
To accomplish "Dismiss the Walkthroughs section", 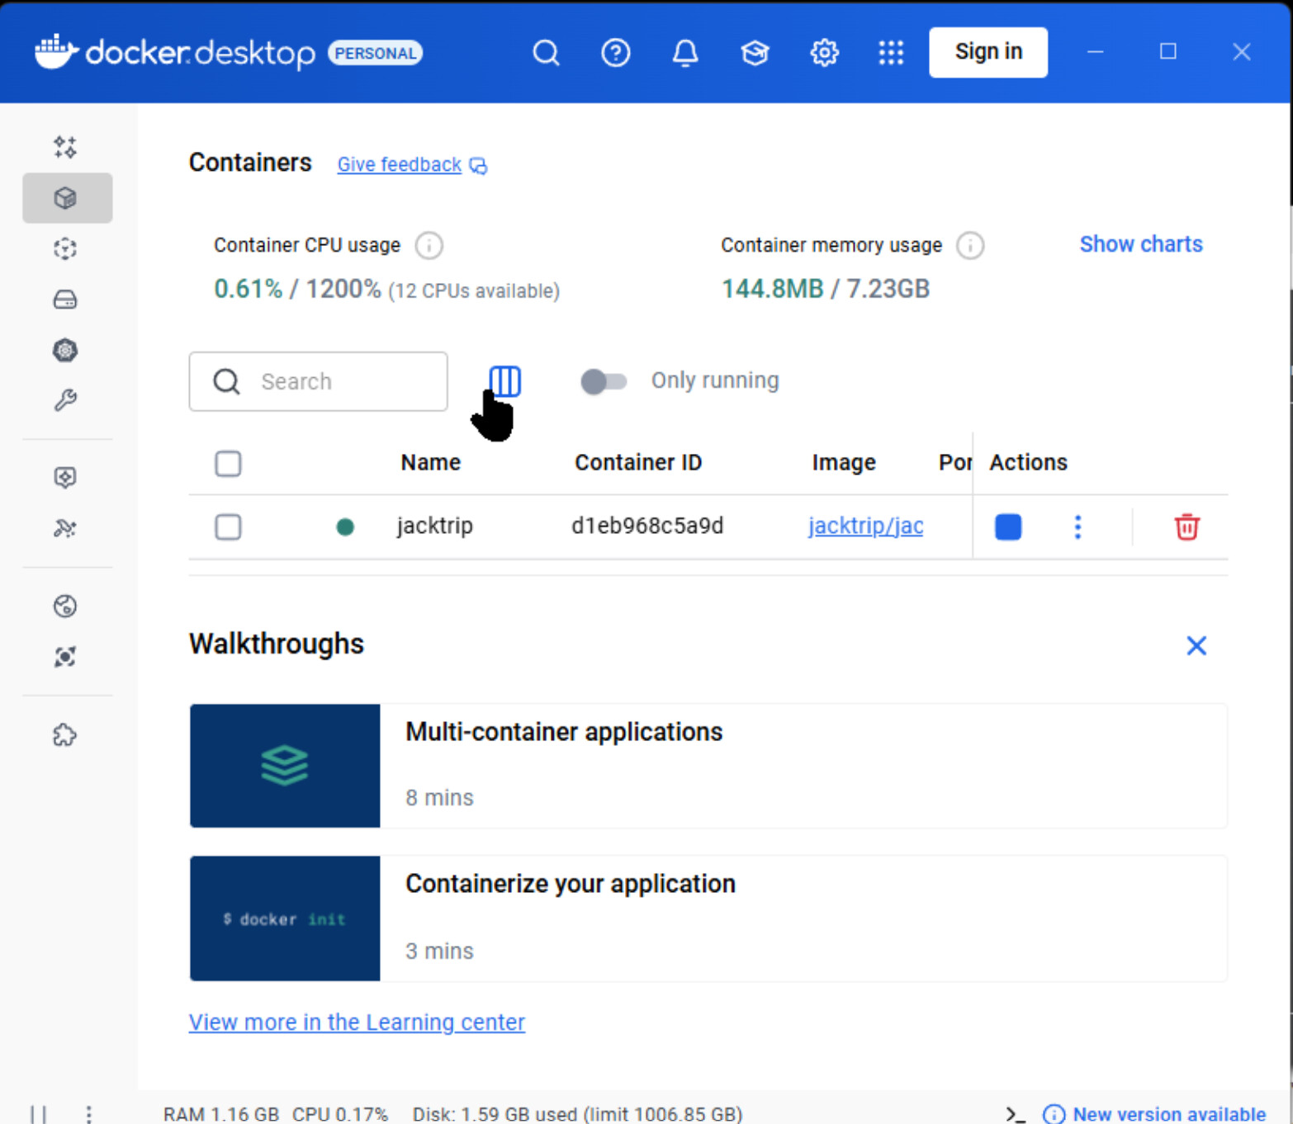I will click(1196, 645).
